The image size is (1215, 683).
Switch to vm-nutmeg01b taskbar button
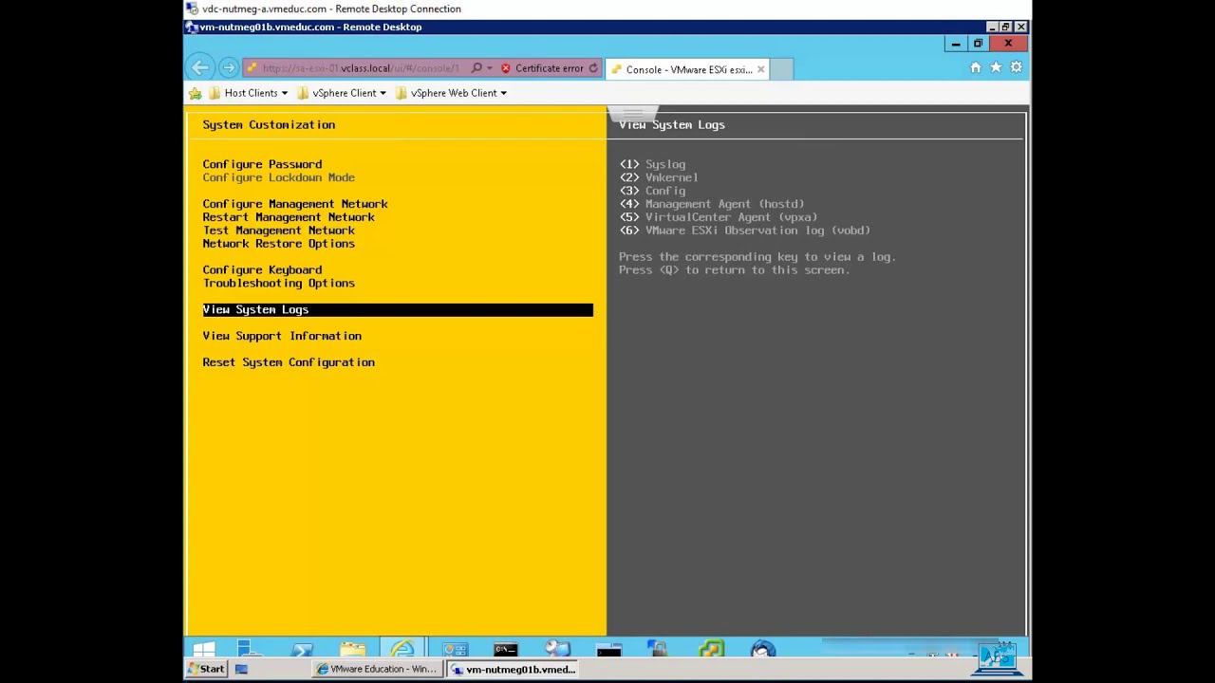point(514,670)
